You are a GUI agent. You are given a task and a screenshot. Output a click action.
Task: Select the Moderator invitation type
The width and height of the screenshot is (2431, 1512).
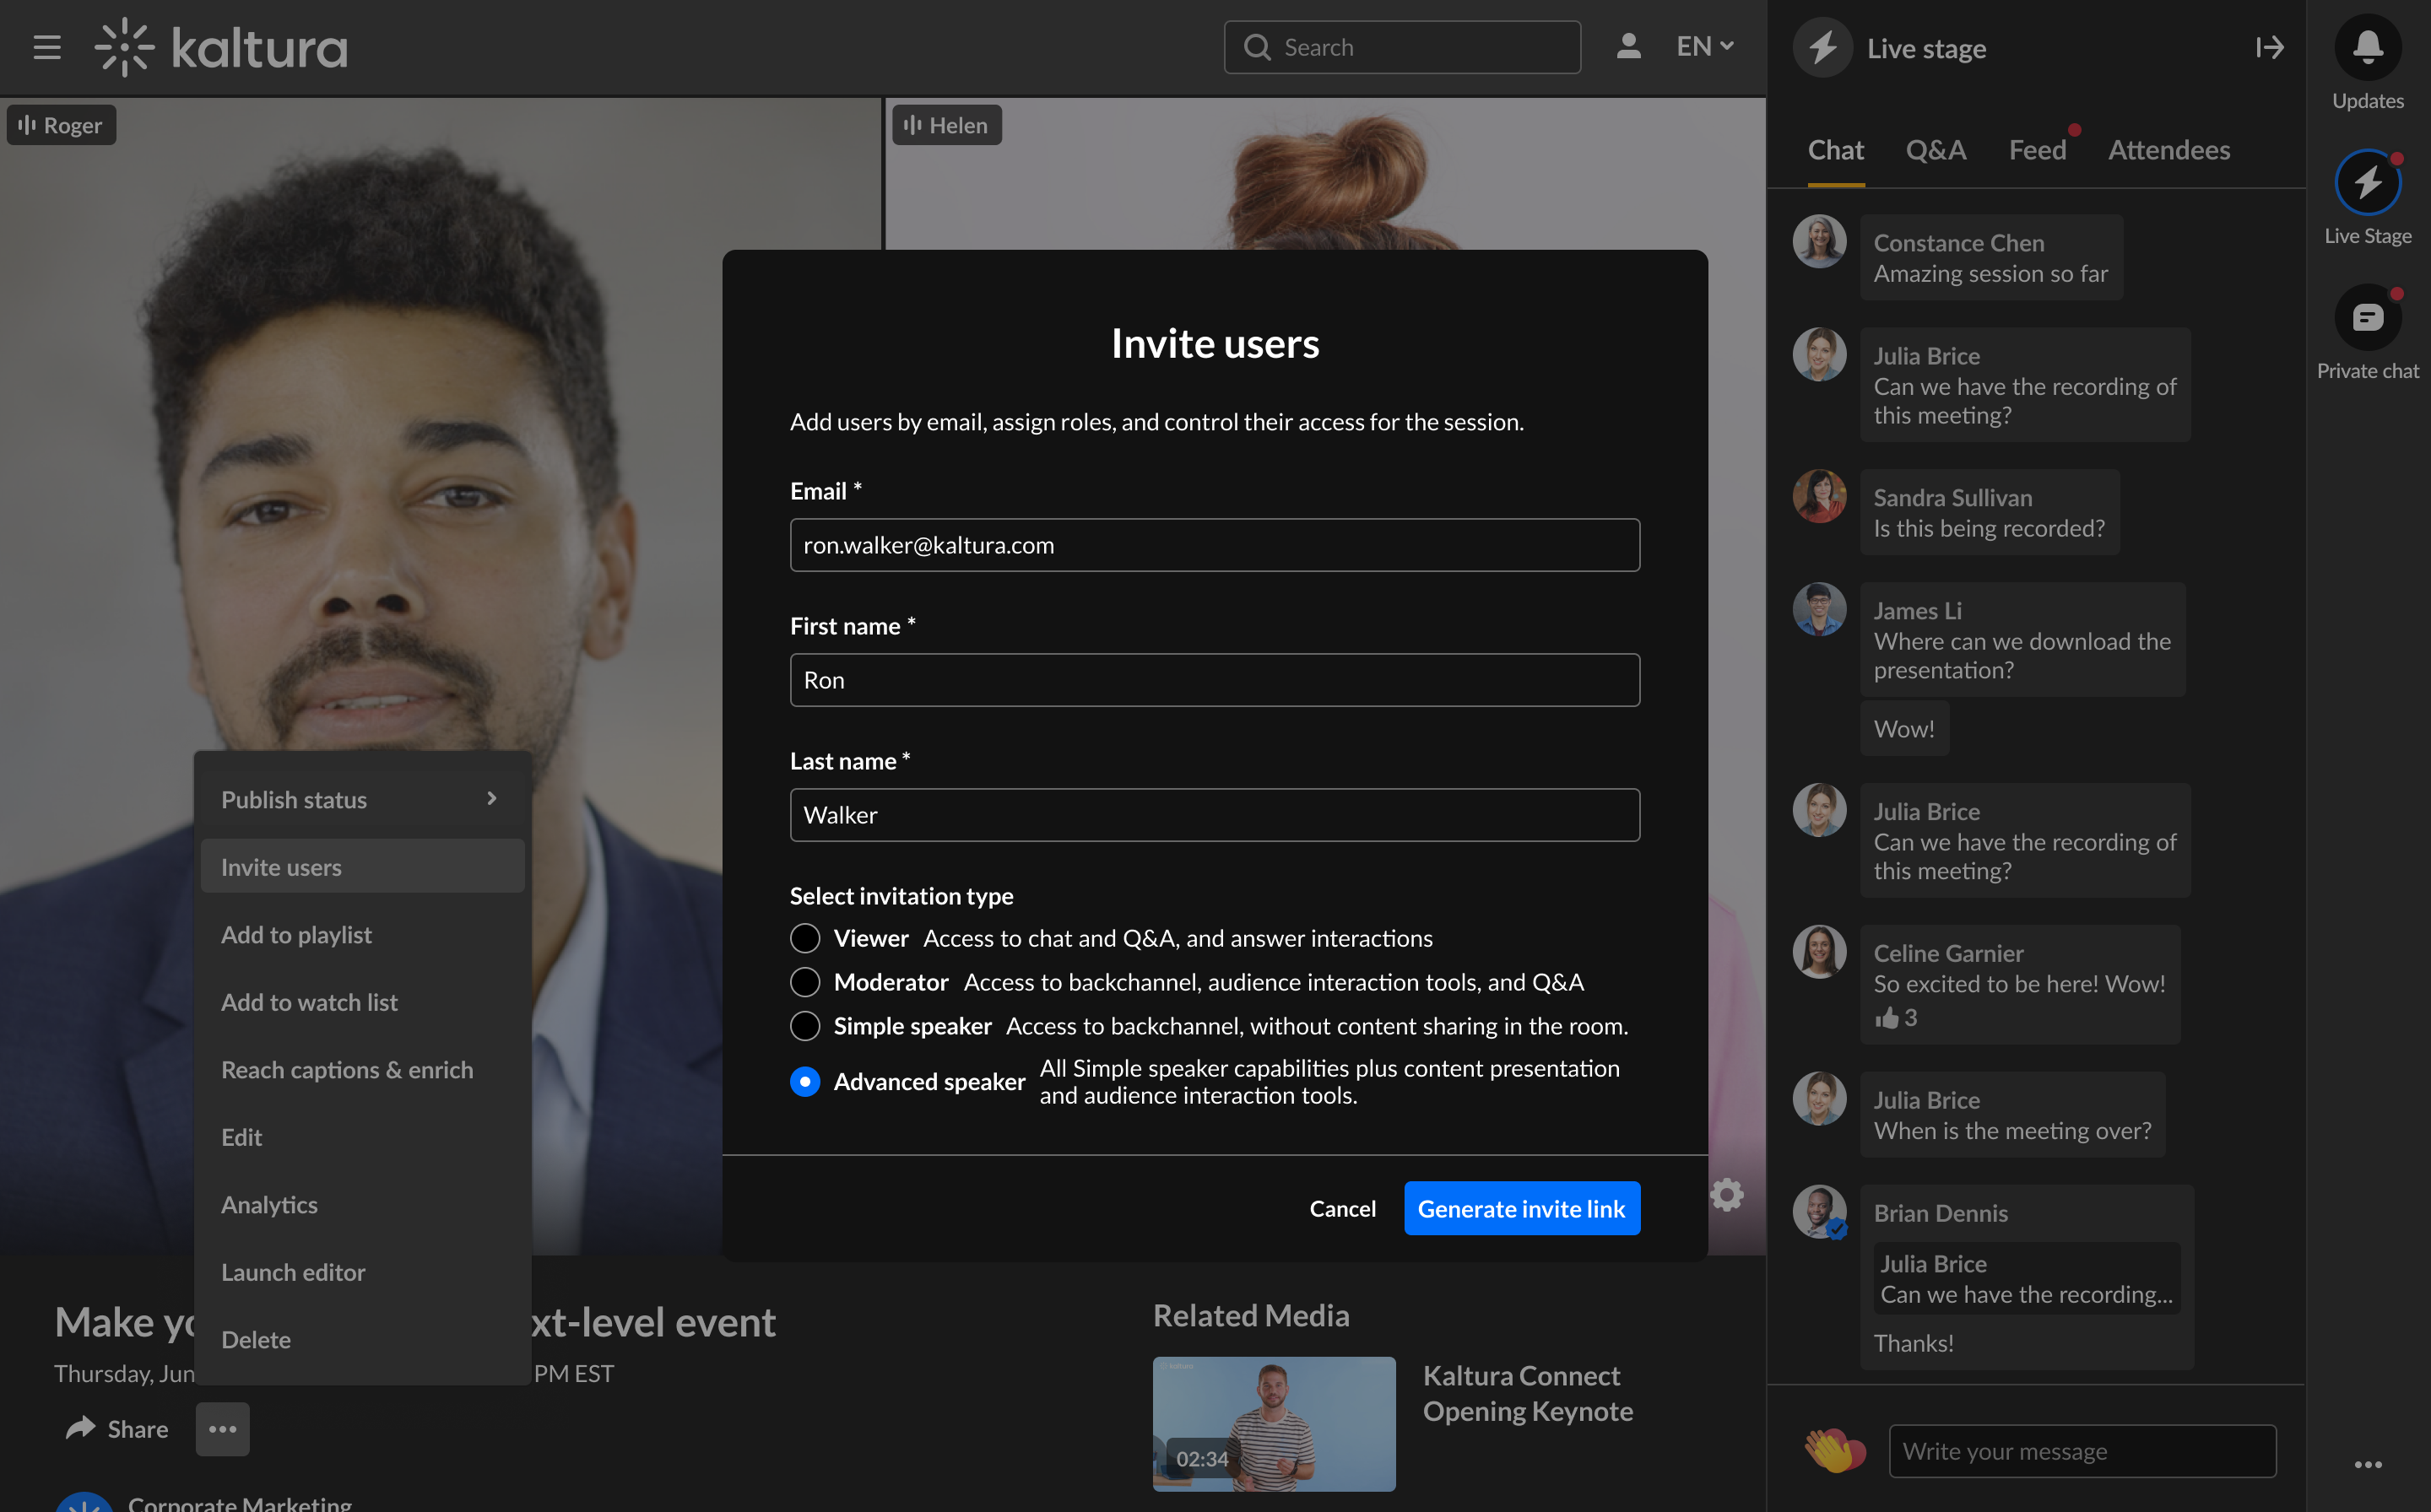[x=805, y=982]
